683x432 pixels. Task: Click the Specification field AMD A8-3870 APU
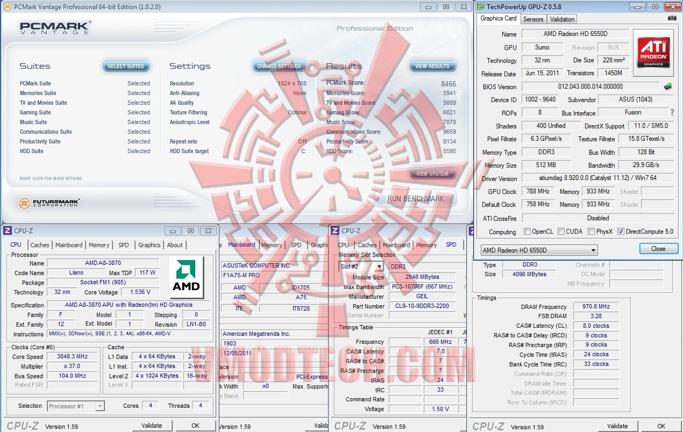point(128,305)
